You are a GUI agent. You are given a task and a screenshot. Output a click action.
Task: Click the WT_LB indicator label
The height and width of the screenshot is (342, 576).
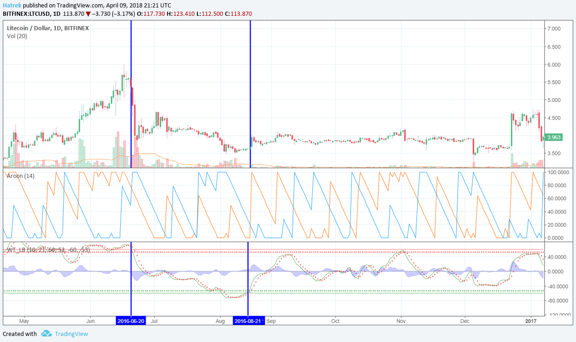pyautogui.click(x=48, y=250)
